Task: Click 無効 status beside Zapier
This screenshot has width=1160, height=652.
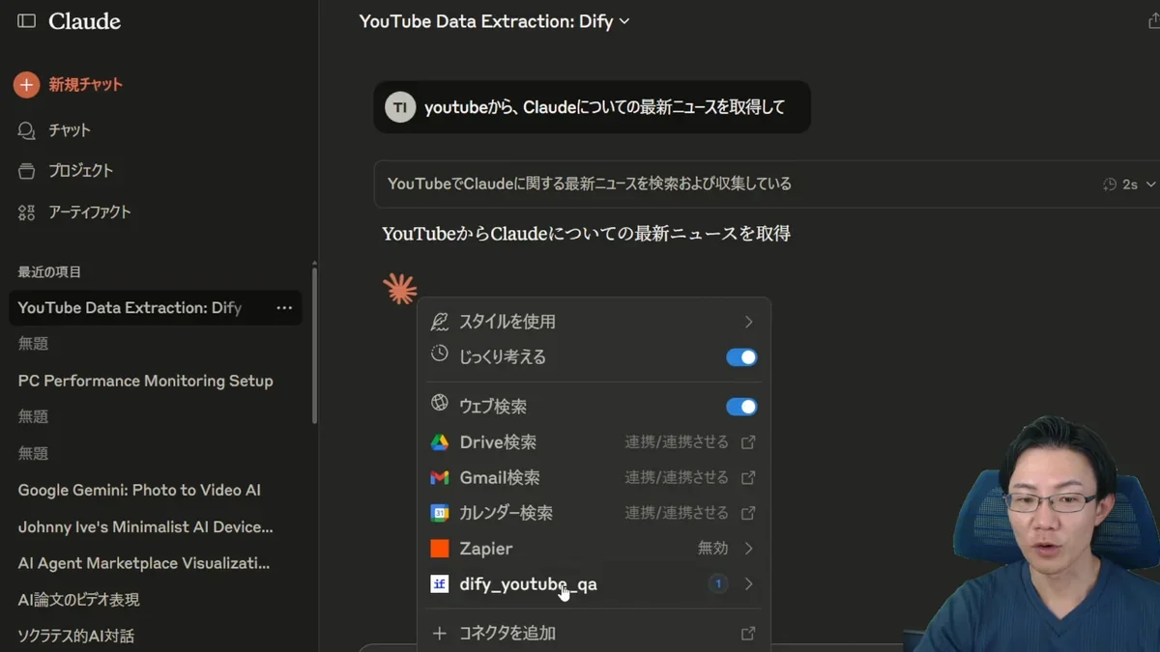Action: pos(712,548)
